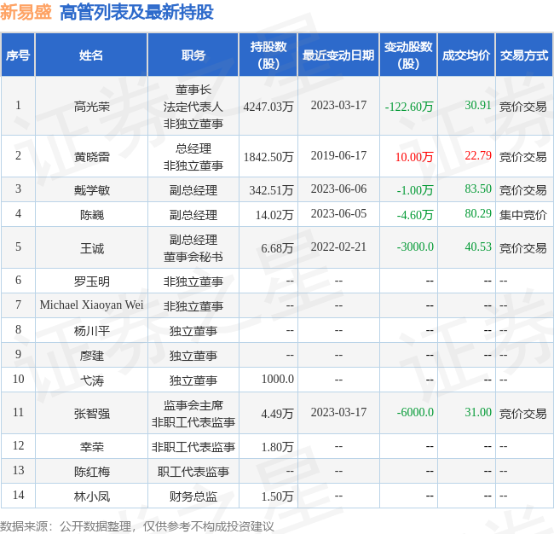Click the 变动股数(股) column header
This screenshot has width=554, height=534.
pos(408,55)
